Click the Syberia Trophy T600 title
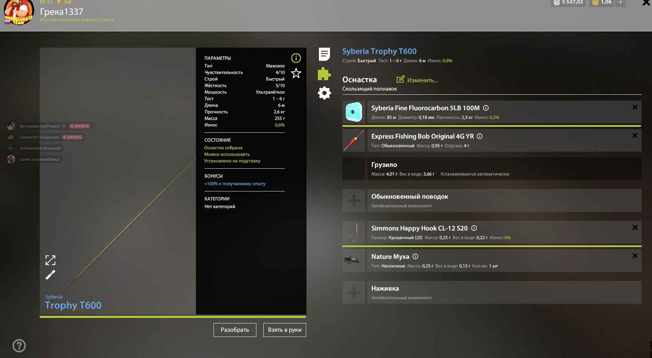This screenshot has width=652, height=358. (x=379, y=51)
